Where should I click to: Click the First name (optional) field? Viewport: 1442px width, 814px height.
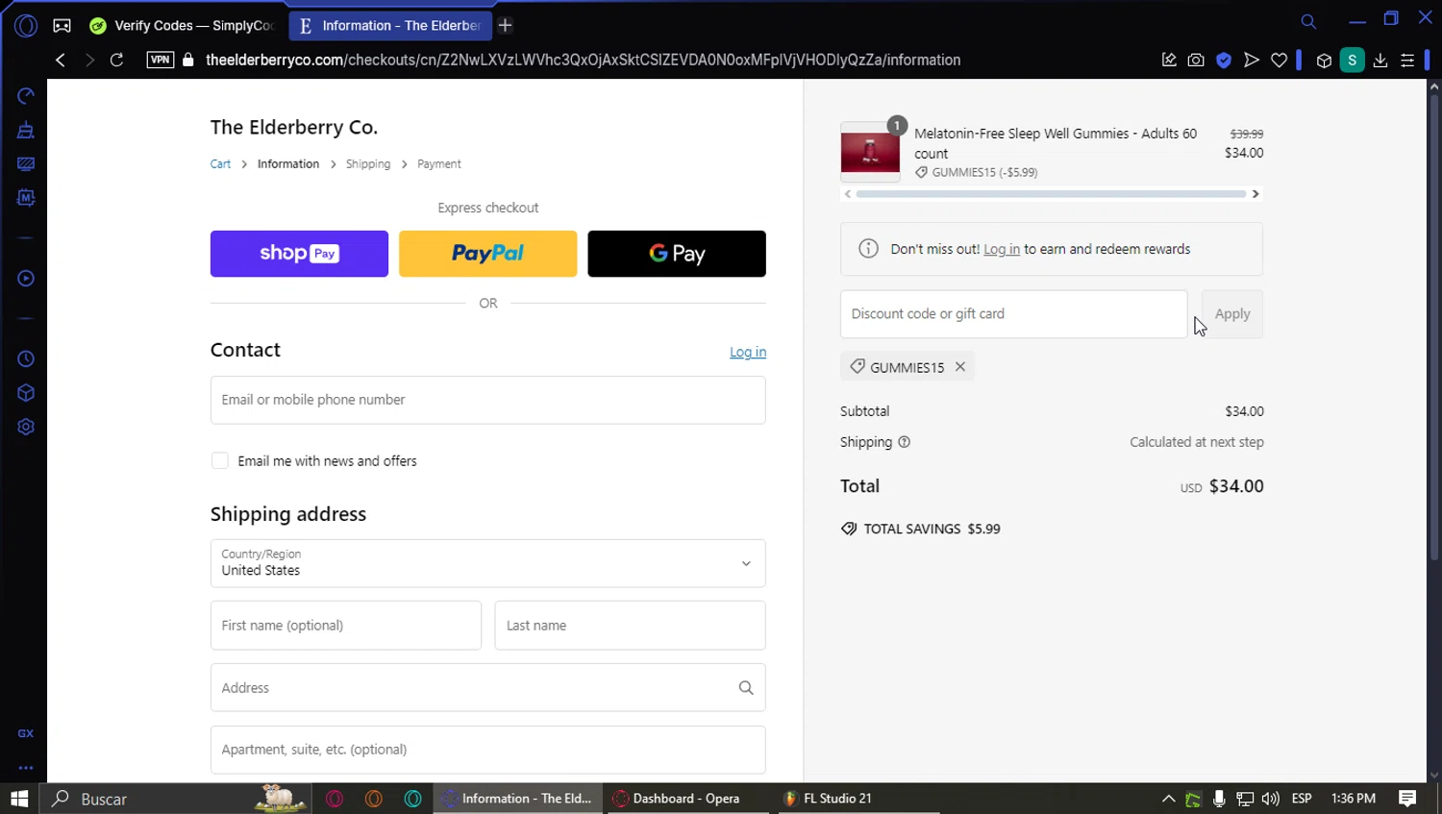[346, 626]
